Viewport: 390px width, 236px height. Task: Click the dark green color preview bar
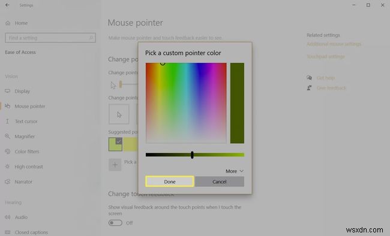(x=237, y=103)
